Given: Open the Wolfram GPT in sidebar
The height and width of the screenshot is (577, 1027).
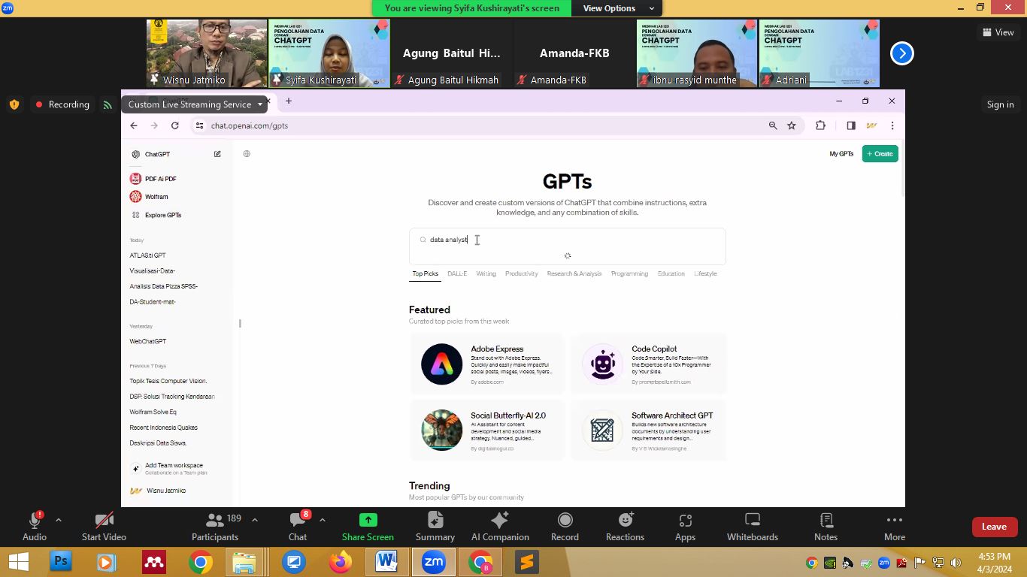Looking at the screenshot, I should 149,197.
